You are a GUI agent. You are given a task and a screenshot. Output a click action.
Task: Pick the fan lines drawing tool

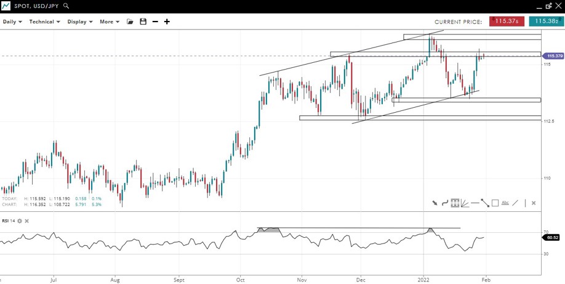pos(465,203)
